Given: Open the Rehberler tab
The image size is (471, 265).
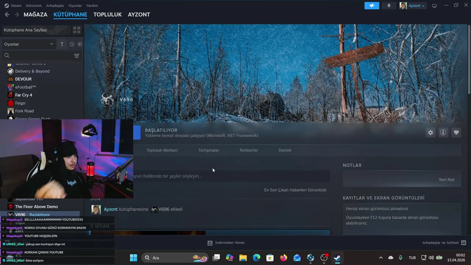Looking at the screenshot, I should 249,150.
